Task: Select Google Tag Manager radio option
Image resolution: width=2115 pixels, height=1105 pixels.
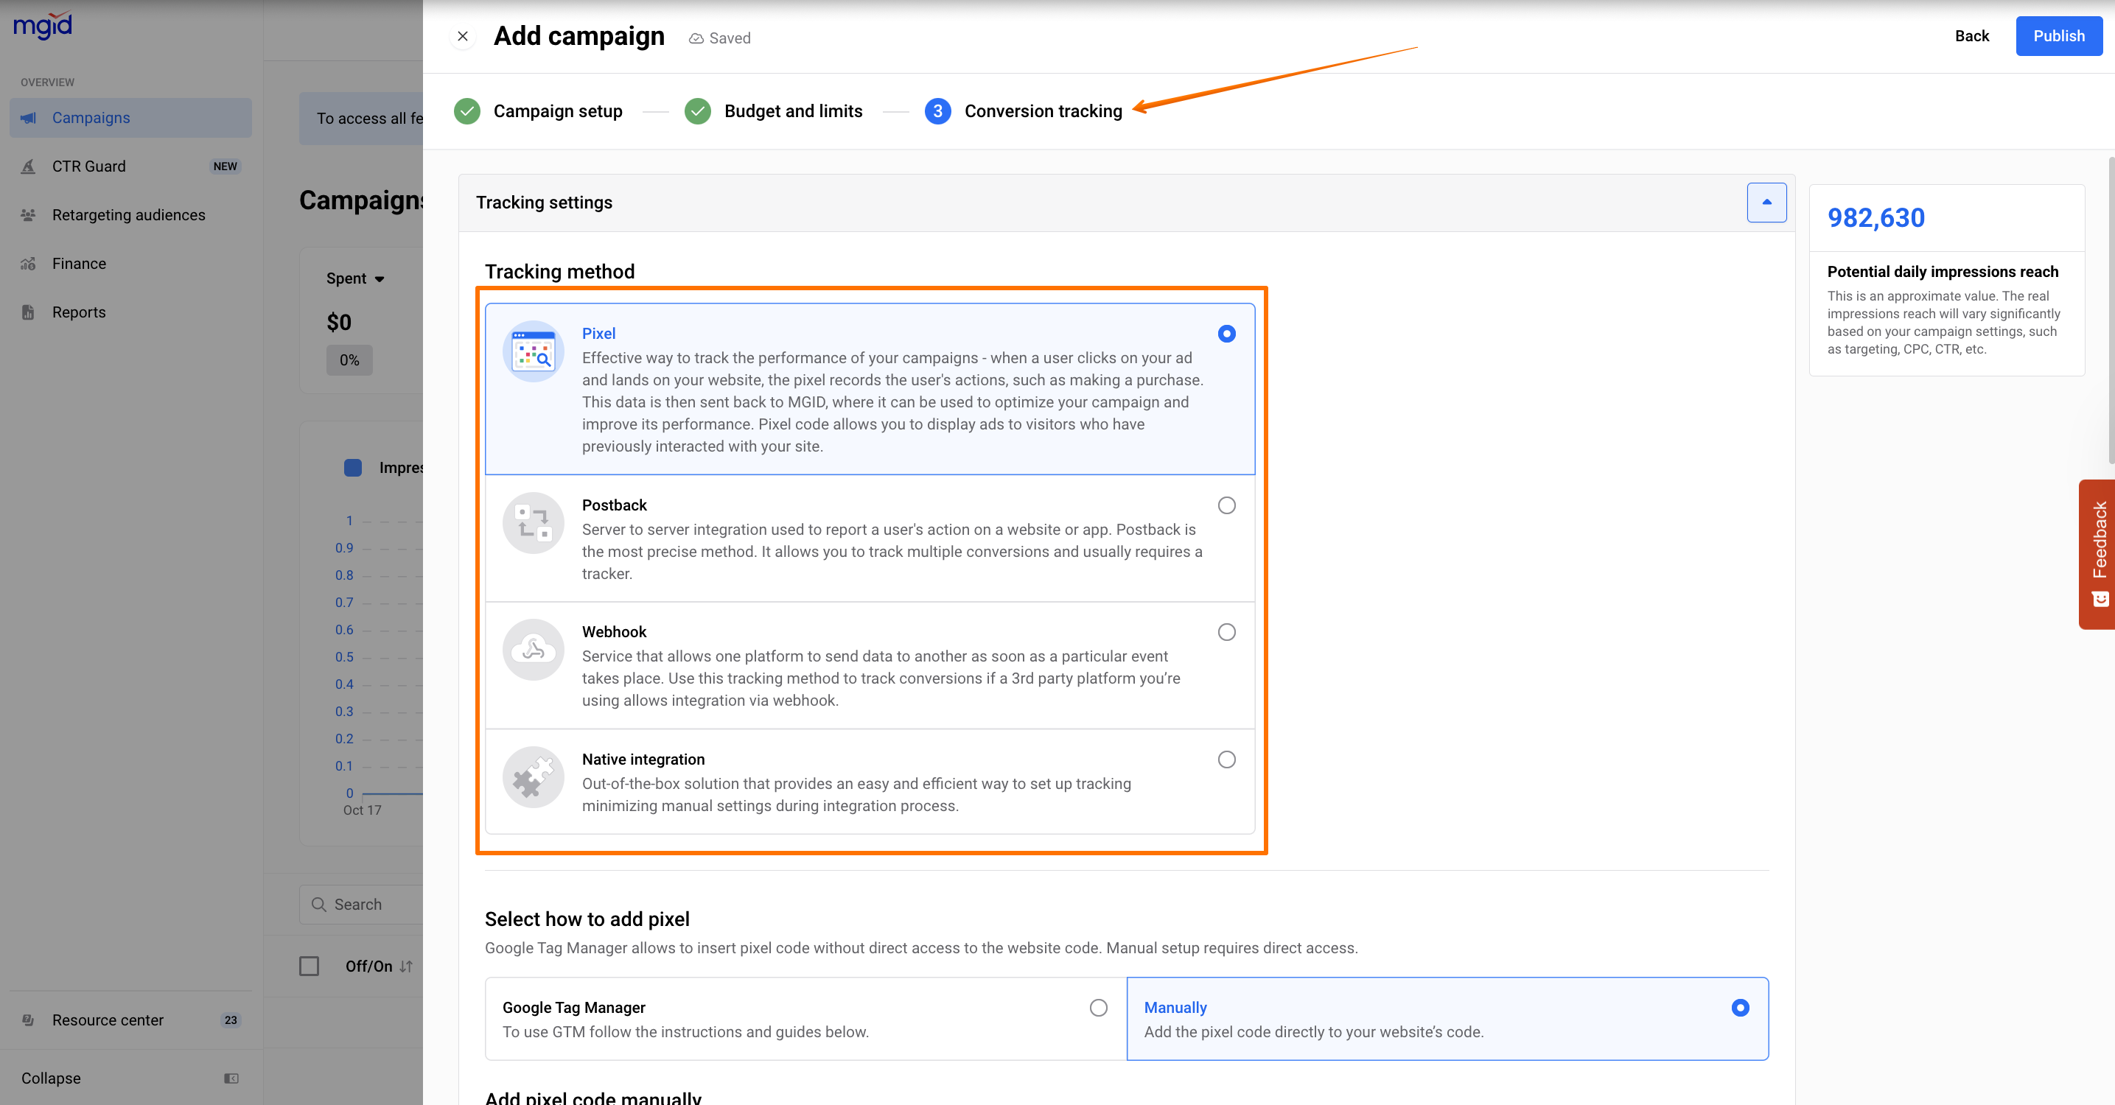Action: [1098, 1007]
